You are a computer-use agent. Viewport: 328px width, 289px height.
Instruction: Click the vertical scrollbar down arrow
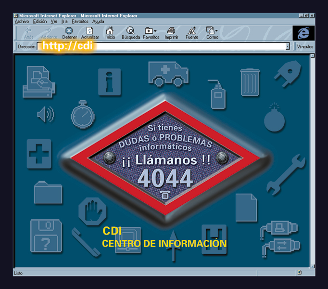click(x=313, y=266)
